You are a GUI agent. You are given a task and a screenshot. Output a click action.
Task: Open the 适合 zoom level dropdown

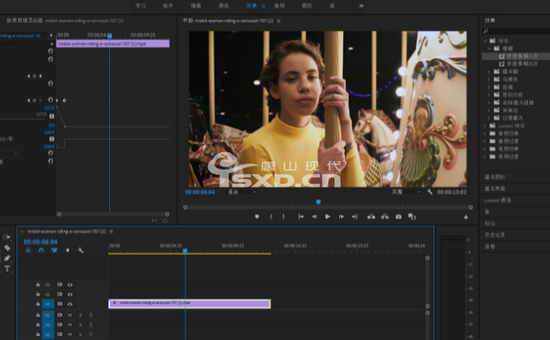pyautogui.click(x=242, y=192)
